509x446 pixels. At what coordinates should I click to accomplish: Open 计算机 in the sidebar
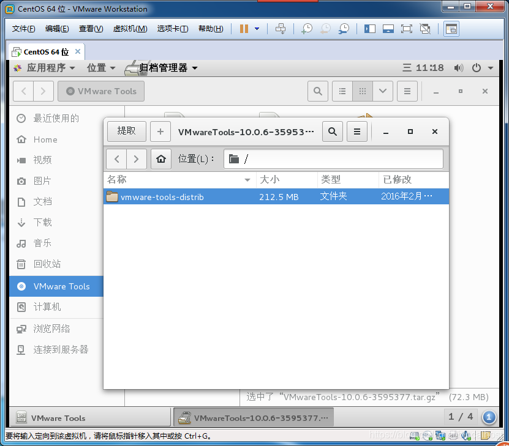point(56,307)
